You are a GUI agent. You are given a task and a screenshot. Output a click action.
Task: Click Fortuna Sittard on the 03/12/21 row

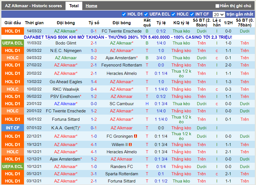pyautogui.click(x=122, y=181)
